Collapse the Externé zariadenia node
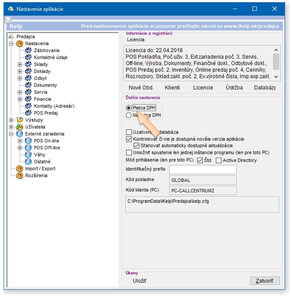292x297 pixels. click(x=11, y=134)
